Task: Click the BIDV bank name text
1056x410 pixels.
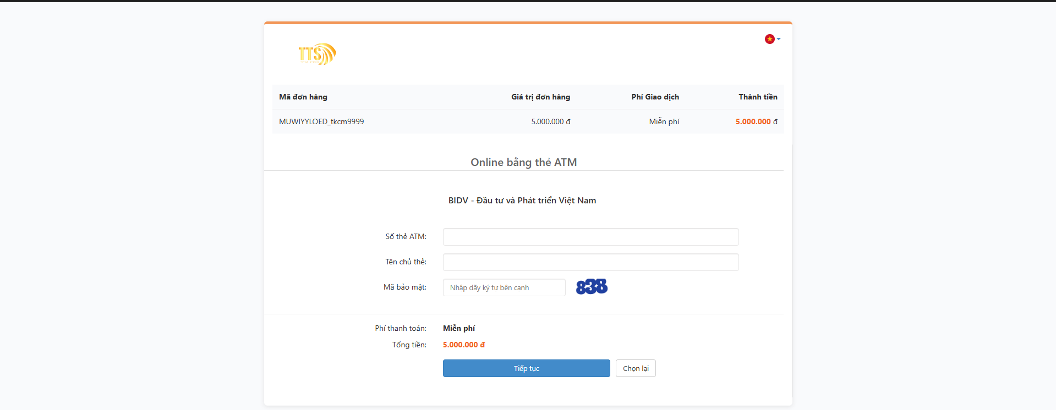Action: 522,201
